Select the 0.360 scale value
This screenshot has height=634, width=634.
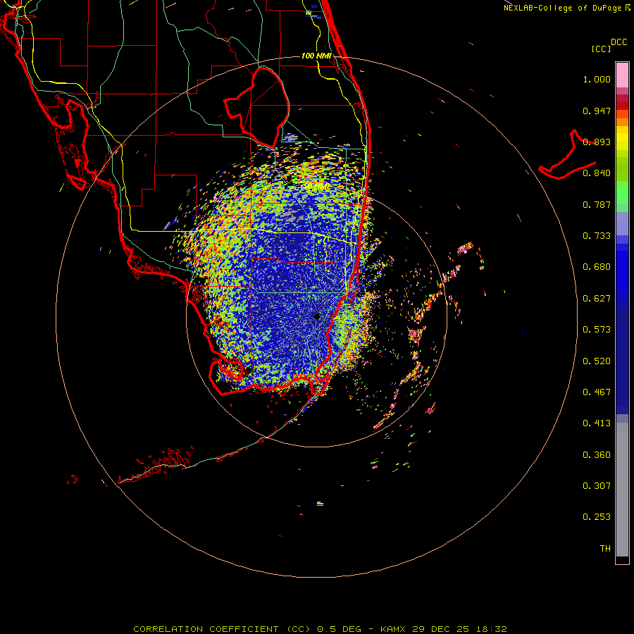pos(597,455)
